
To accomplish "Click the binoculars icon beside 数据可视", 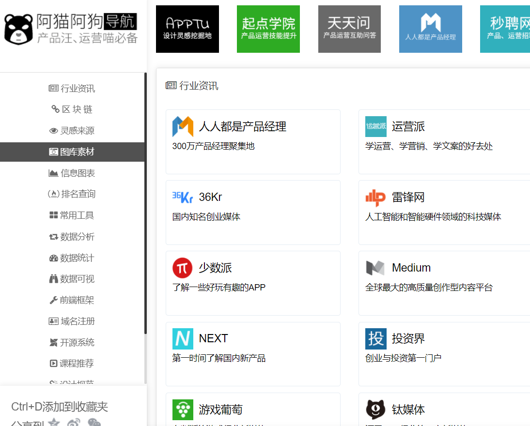I will coord(54,279).
